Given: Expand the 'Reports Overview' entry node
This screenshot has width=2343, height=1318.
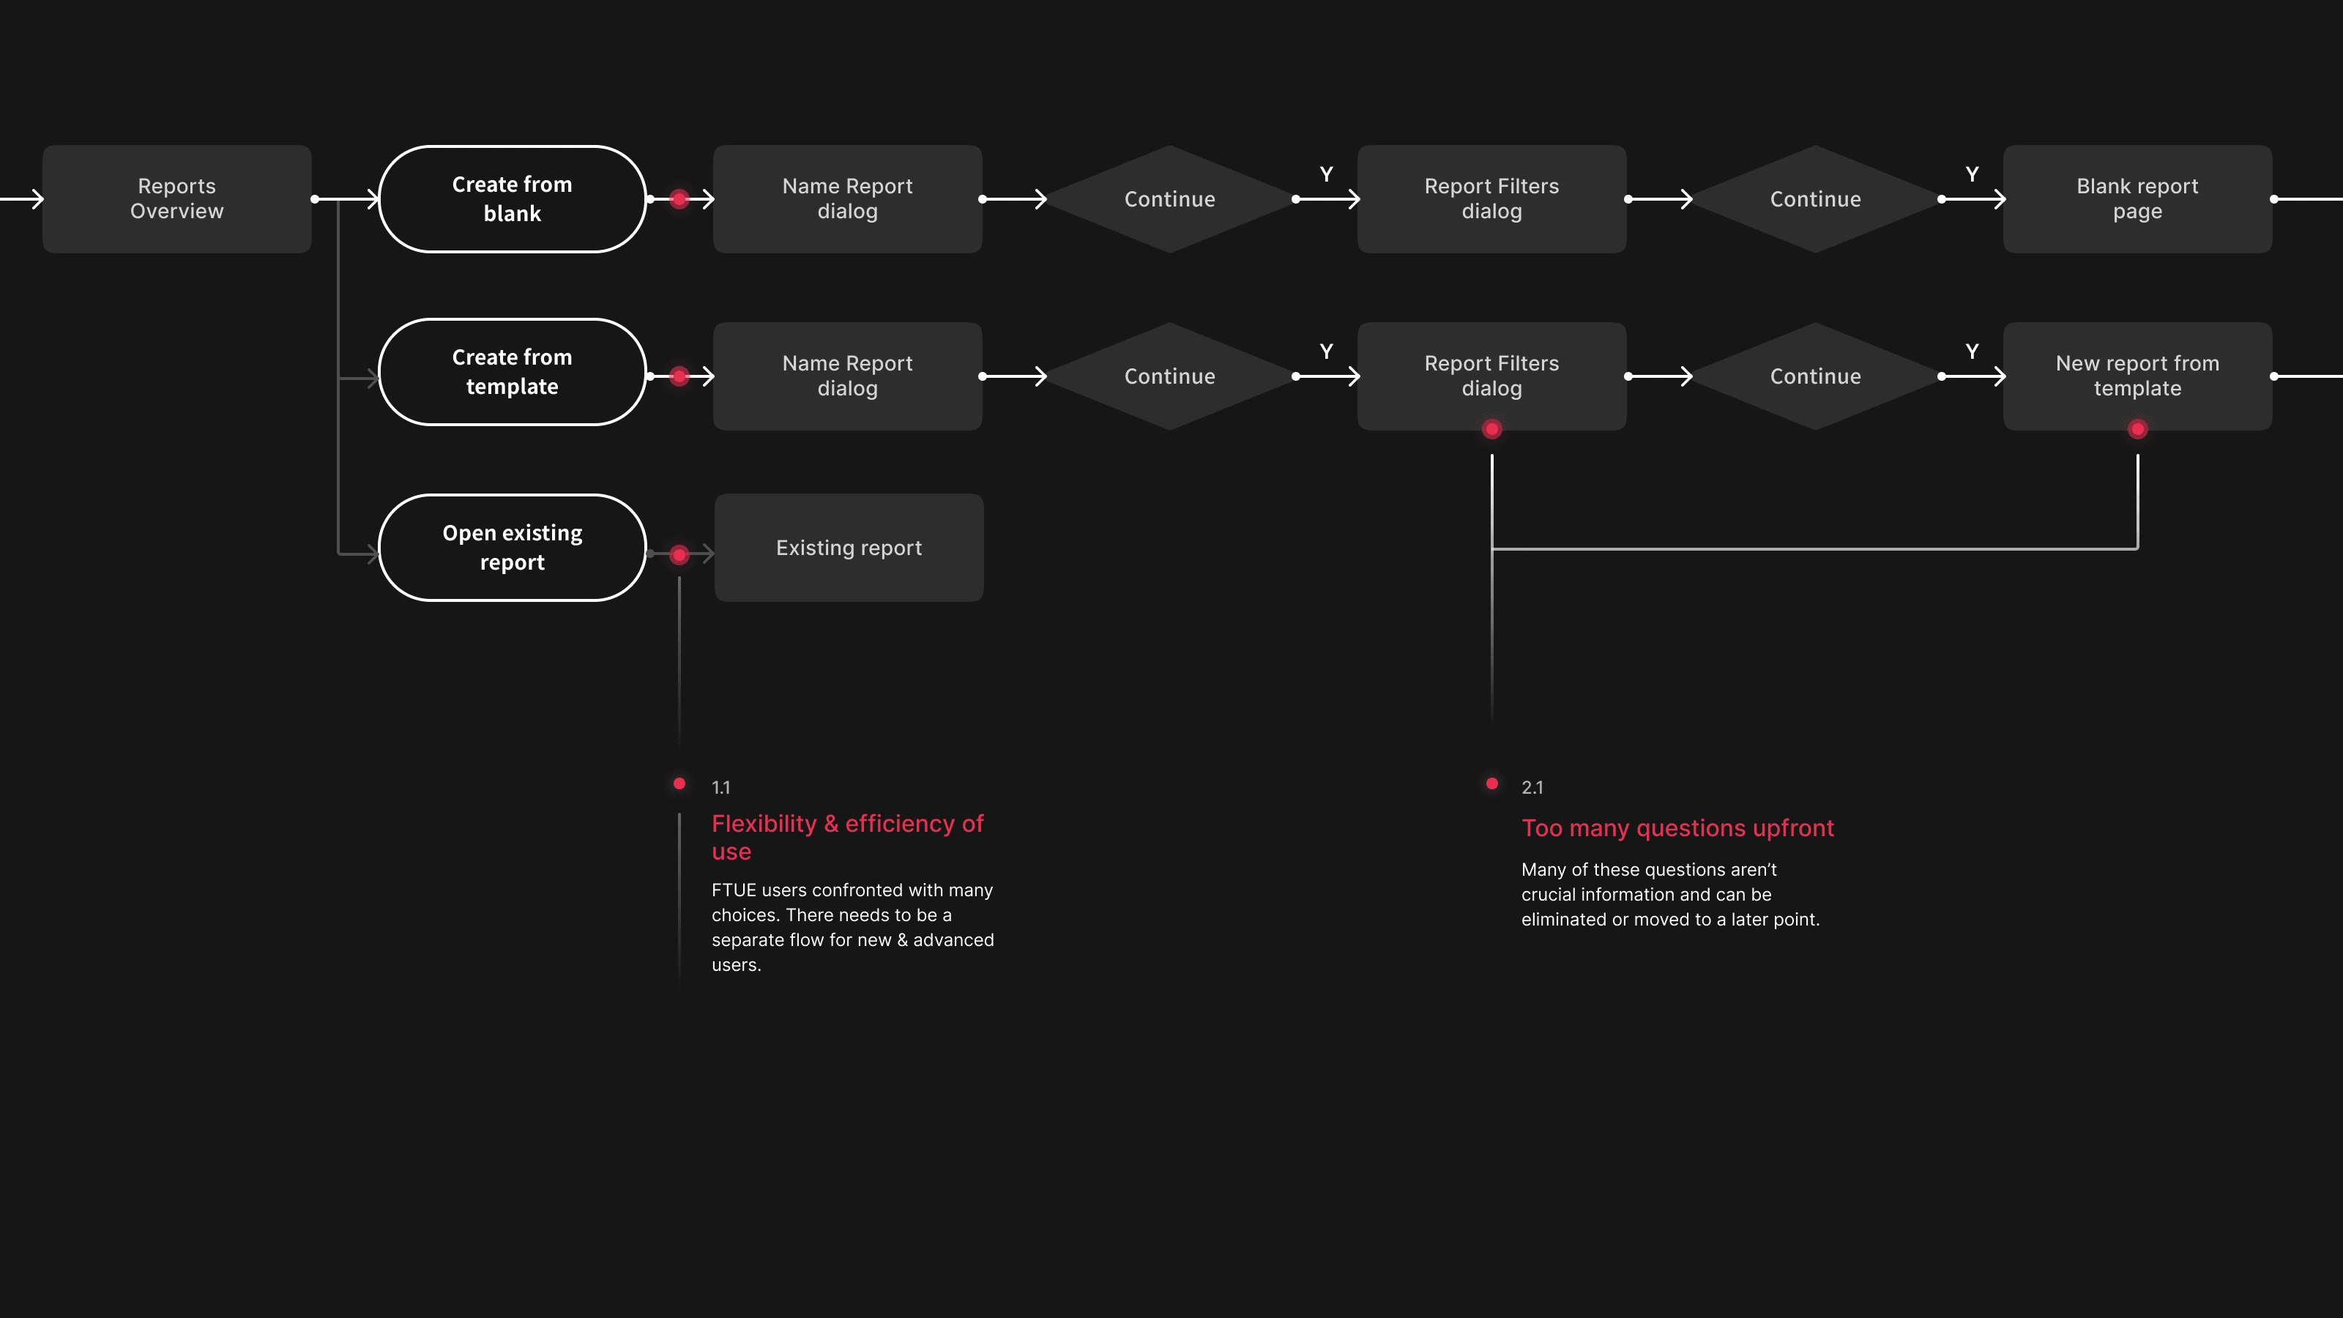Looking at the screenshot, I should tap(177, 198).
